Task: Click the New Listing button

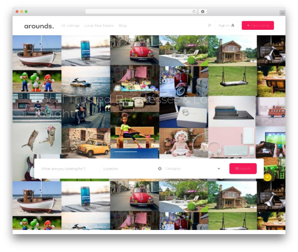Action: (x=257, y=26)
